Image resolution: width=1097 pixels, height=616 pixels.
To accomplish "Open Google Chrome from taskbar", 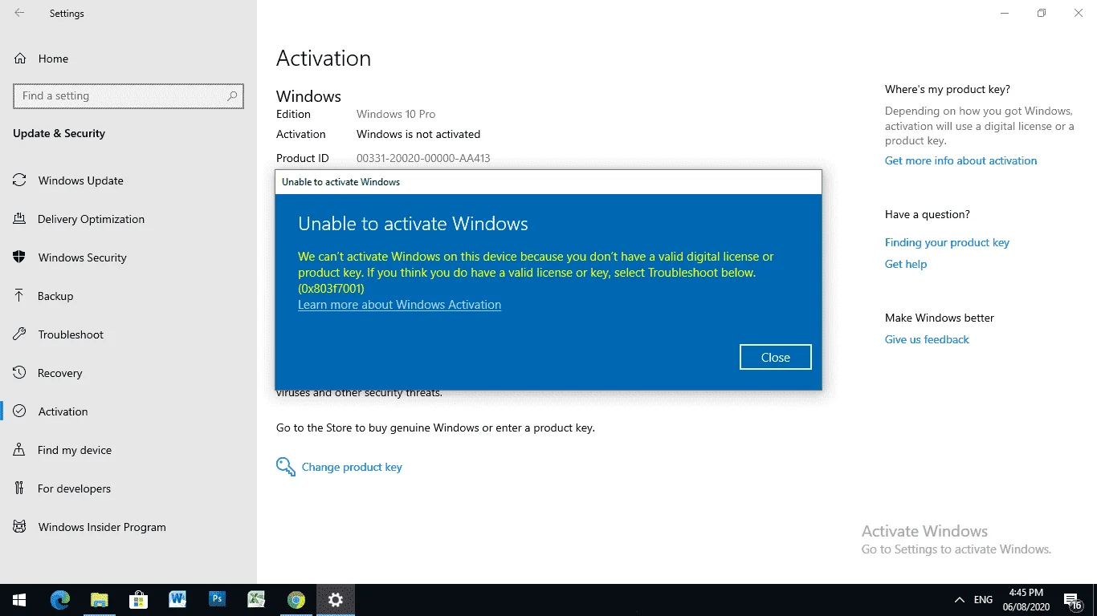I will (296, 600).
